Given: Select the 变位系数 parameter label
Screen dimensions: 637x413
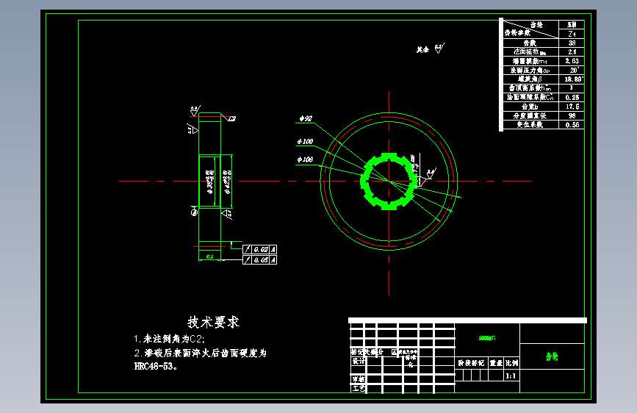Looking at the screenshot, I should point(530,125).
